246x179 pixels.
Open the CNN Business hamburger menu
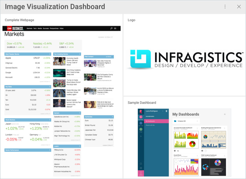(x=115, y=28)
